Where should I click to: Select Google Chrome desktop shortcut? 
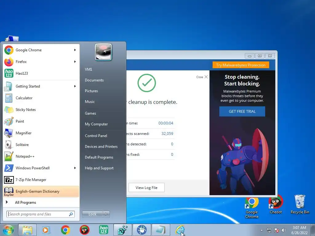tap(252, 208)
